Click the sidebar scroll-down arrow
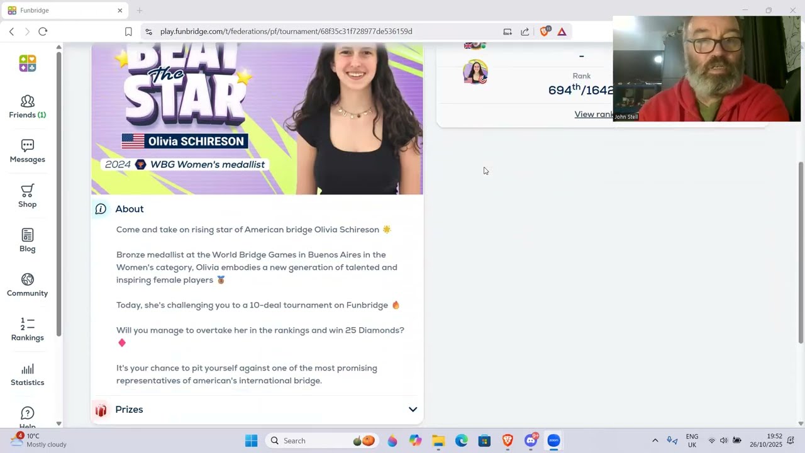Screen dimensions: 805x453 tap(58, 423)
